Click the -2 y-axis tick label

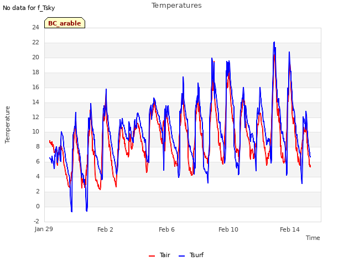click(x=37, y=221)
